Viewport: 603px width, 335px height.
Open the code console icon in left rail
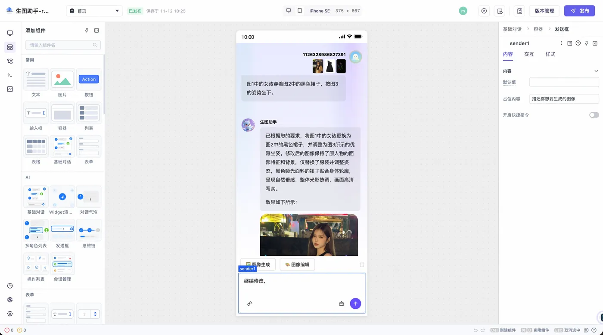pos(10,75)
